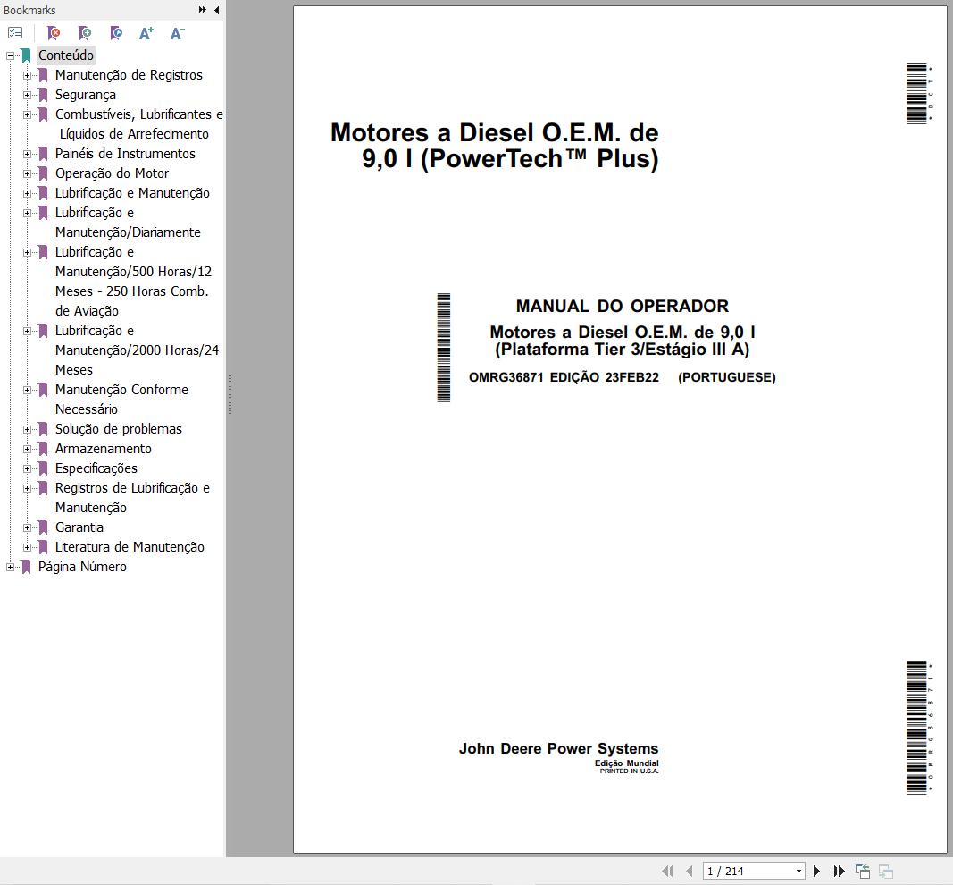The height and width of the screenshot is (885, 953).
Task: Click John Deere Power Systems text
Action: [x=558, y=749]
